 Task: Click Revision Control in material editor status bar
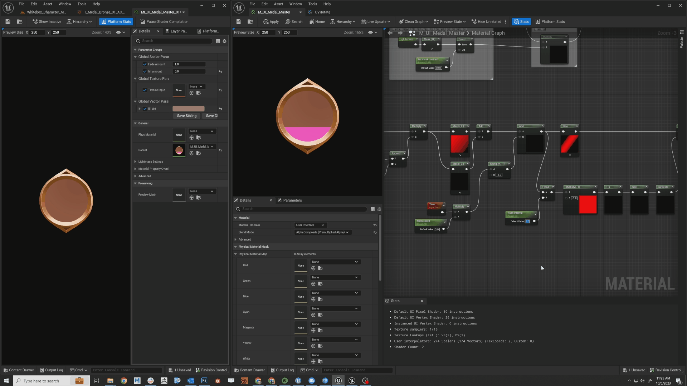click(x=666, y=370)
